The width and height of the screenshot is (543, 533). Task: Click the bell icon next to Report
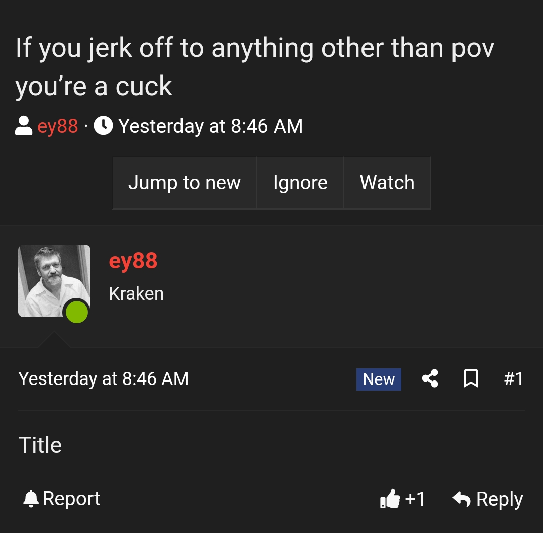tap(31, 499)
